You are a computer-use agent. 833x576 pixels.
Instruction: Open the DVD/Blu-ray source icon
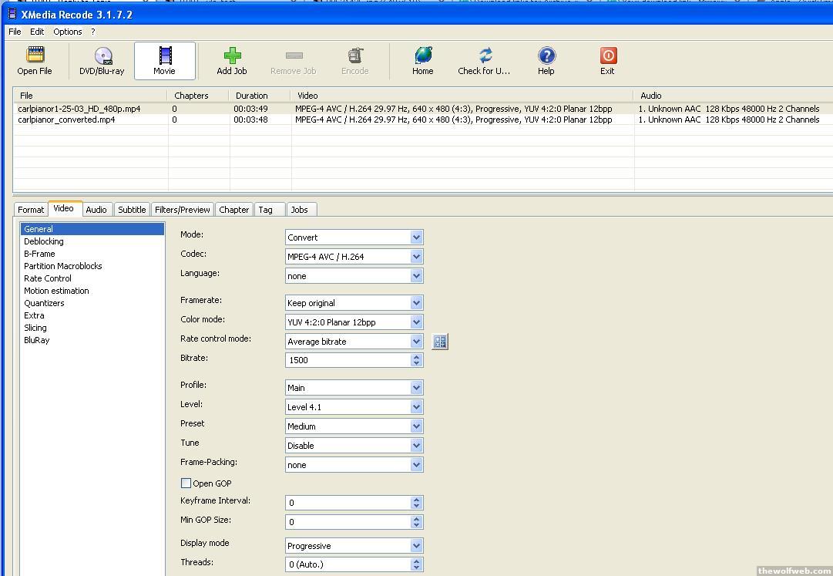tap(102, 56)
